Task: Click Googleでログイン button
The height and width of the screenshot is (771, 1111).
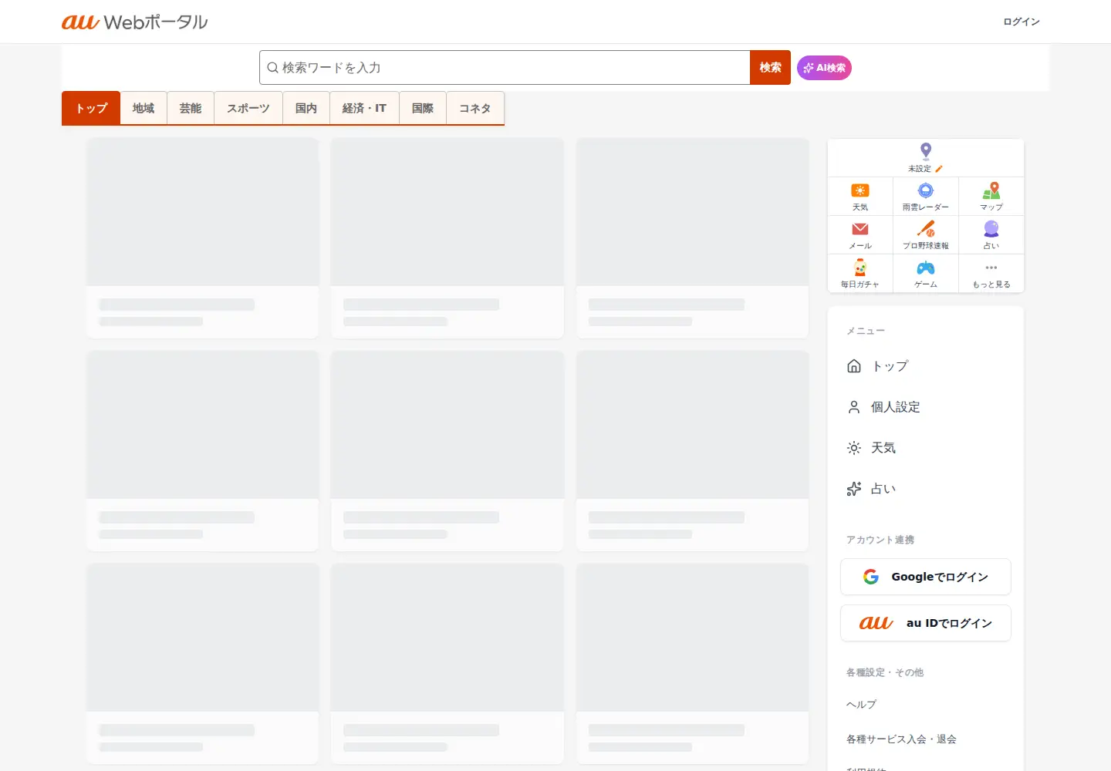Action: [x=926, y=577]
